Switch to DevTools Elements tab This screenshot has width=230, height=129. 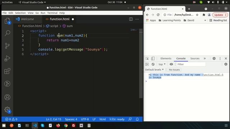[166, 58]
